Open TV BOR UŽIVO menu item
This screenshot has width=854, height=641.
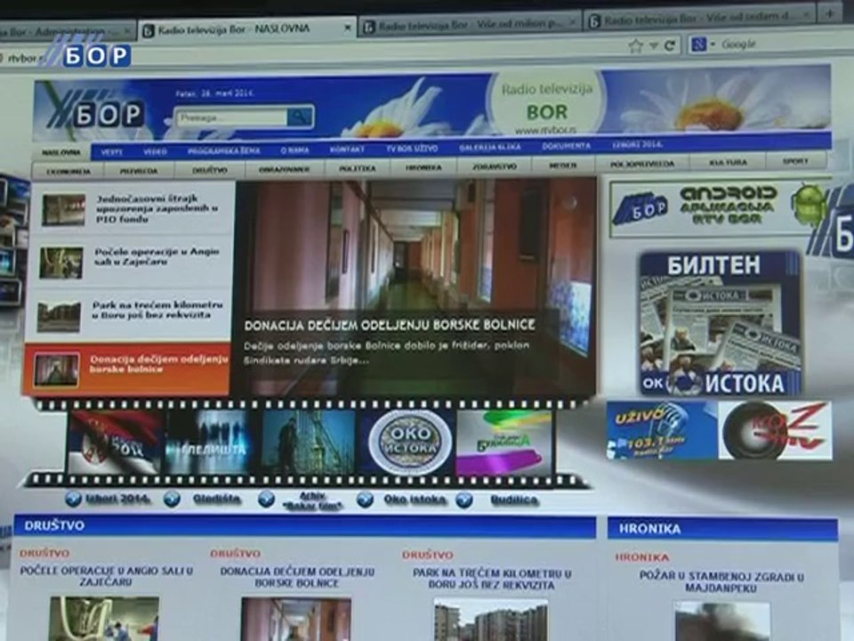click(x=412, y=149)
